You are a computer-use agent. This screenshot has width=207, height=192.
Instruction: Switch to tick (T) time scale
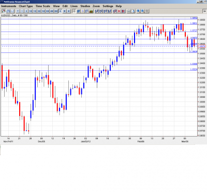point(18,11)
